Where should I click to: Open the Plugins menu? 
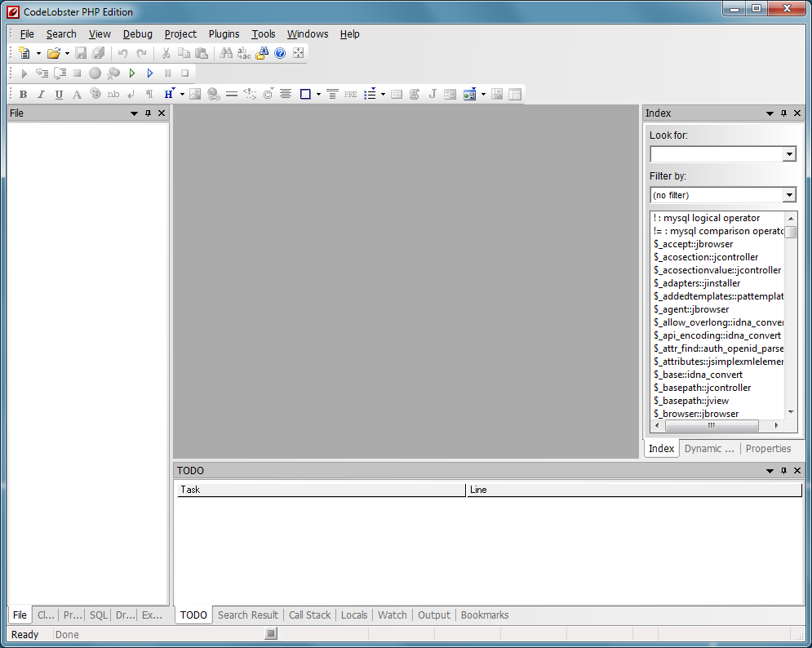[x=224, y=34]
